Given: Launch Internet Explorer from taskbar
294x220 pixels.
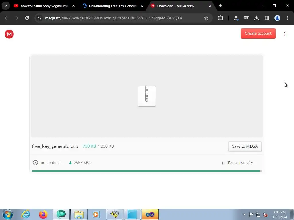Looking at the screenshot, I should click(26, 214).
